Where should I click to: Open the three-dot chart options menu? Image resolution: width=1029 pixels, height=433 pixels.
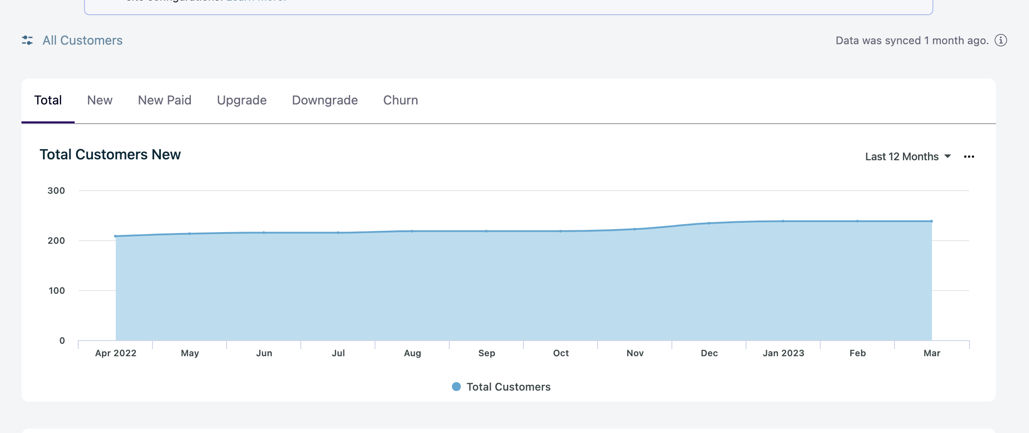pyautogui.click(x=969, y=157)
